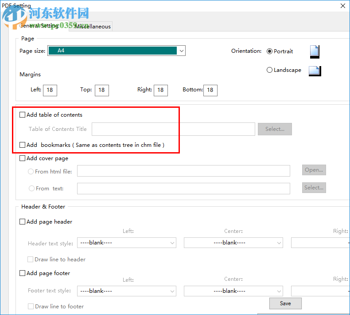
Task: Click the Left margin input field
Action: coord(50,91)
